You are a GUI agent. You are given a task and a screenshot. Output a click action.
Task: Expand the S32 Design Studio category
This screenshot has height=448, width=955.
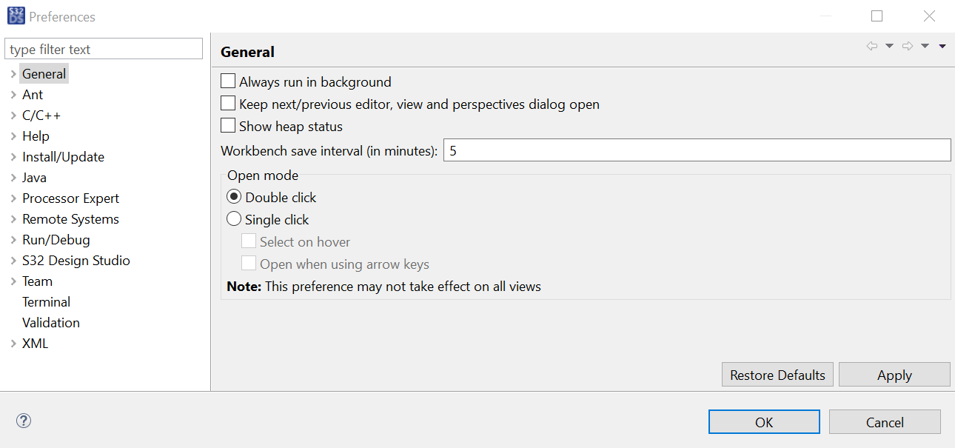tap(13, 261)
